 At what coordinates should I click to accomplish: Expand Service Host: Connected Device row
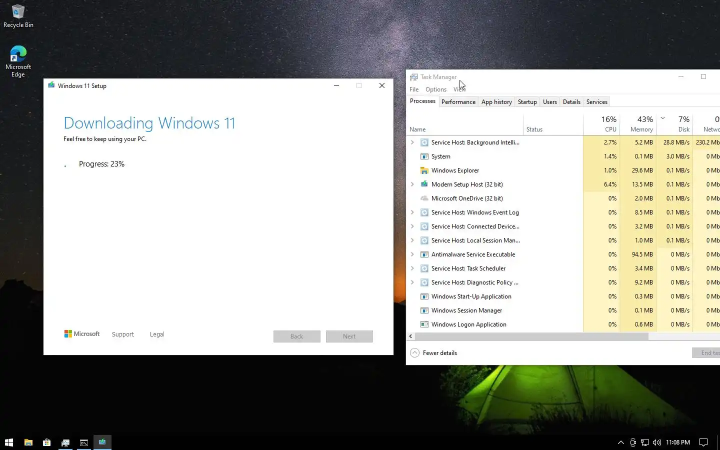coord(412,226)
